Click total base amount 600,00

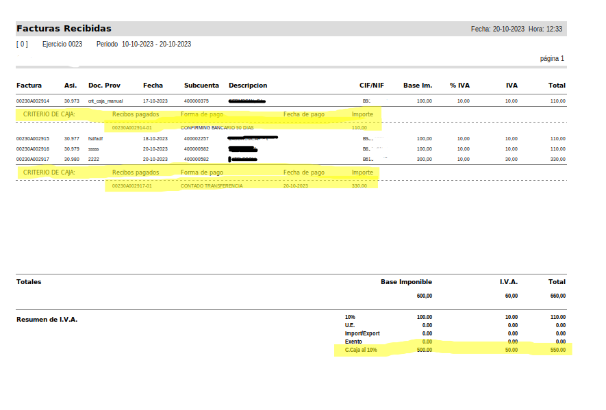(425, 296)
